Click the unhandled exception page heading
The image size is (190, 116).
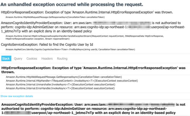pos(72,4)
